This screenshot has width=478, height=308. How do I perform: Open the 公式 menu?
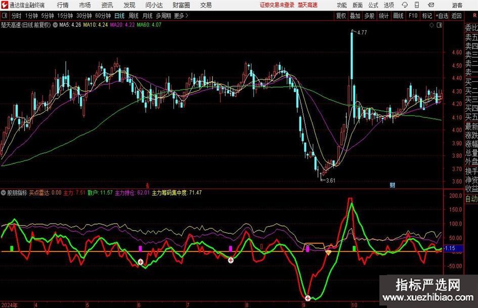(373, 5)
